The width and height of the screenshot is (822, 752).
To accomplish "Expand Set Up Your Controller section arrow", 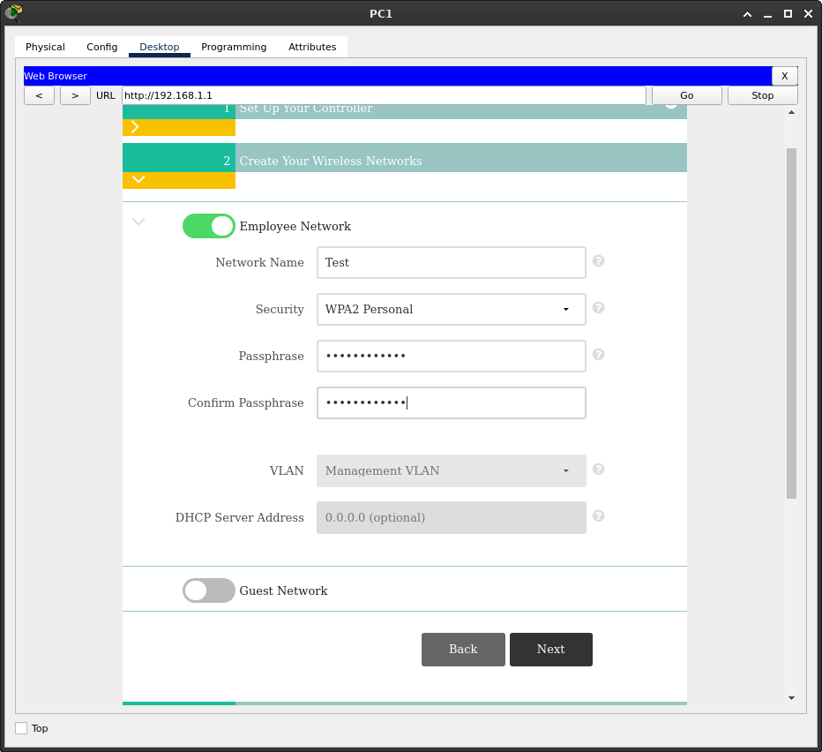I will pos(135,127).
